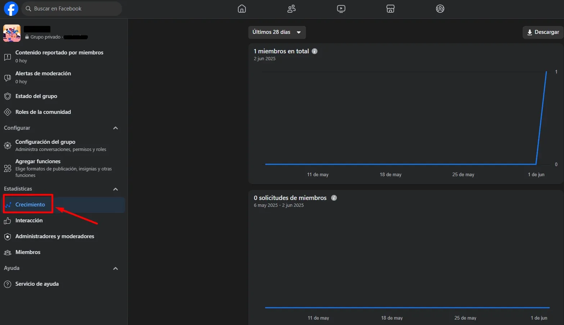This screenshot has width=564, height=325.
Task: Open the Home feed icon
Action: click(x=242, y=9)
